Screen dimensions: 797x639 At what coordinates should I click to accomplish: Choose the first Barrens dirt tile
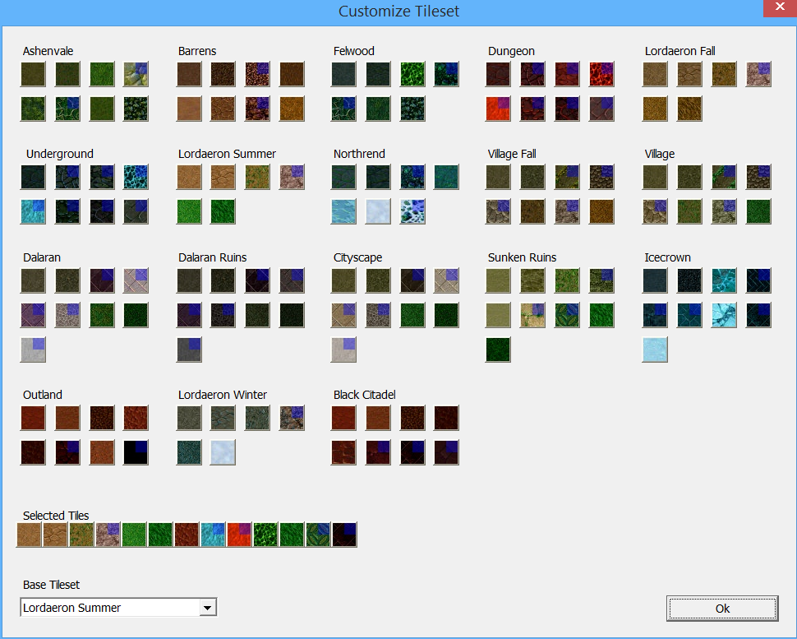[189, 74]
